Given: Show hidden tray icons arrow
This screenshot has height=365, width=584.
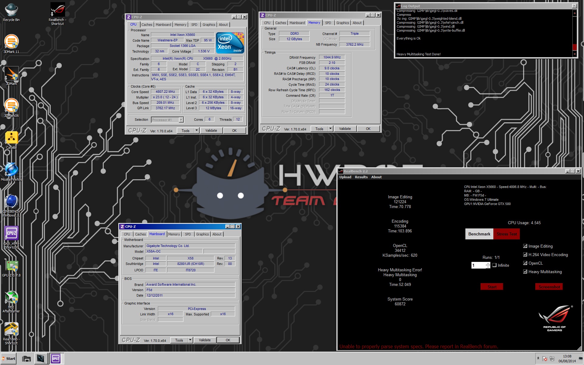Looking at the screenshot, I should (x=538, y=358).
